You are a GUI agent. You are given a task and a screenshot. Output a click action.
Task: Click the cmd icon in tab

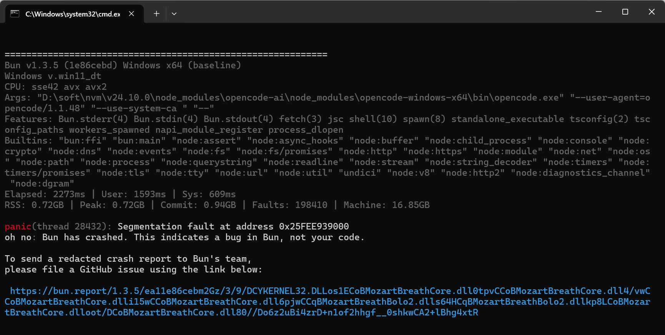coord(15,14)
